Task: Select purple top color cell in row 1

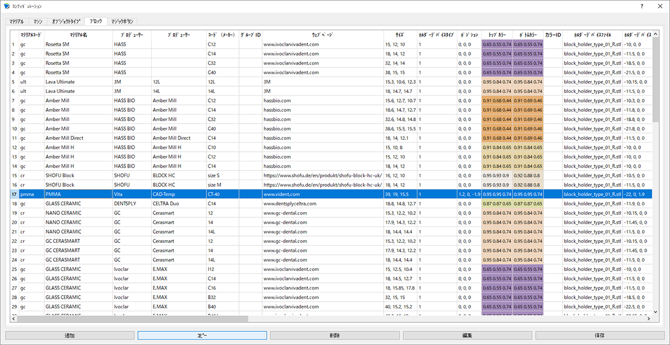Action: (497, 44)
